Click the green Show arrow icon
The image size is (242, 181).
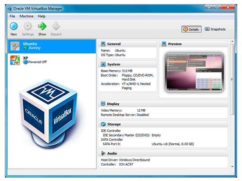42,26
